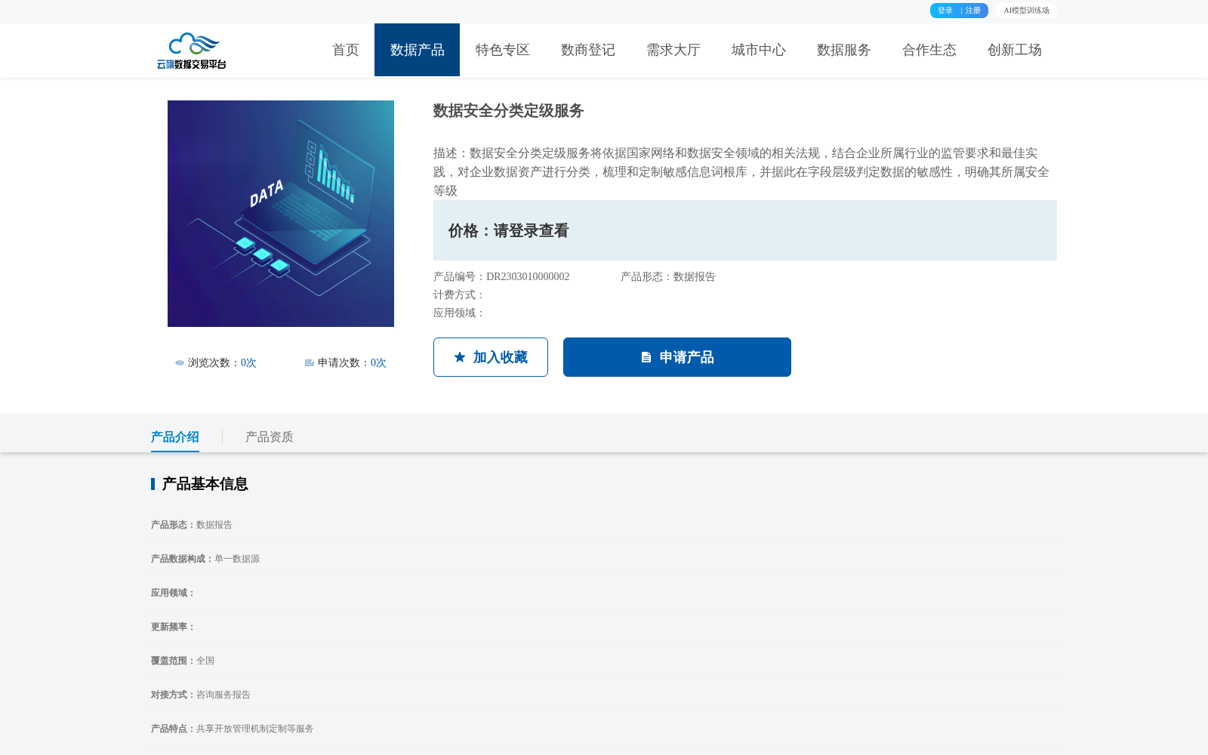Screen dimensions: 1208x755
Task: Click the 注册 link
Action: pyautogui.click(x=973, y=11)
